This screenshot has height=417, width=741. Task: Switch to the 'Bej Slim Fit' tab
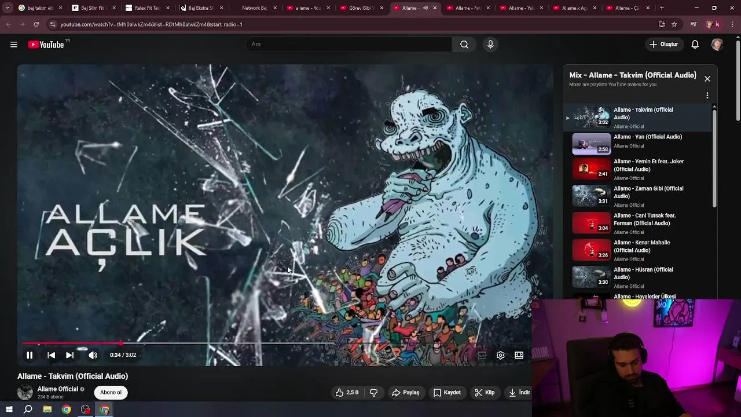pos(93,8)
